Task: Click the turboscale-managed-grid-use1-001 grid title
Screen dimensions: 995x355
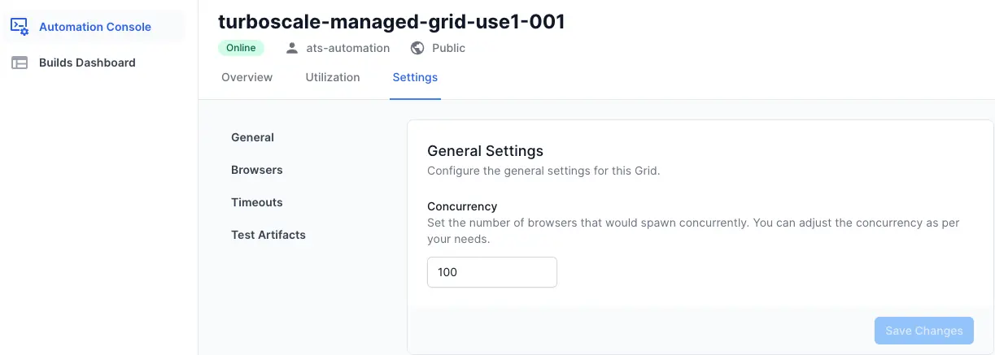Action: pyautogui.click(x=391, y=22)
